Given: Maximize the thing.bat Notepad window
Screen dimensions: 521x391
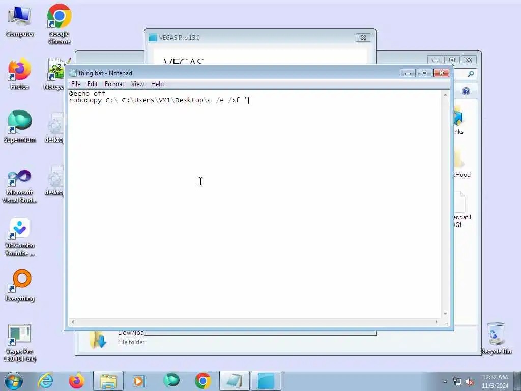Looking at the screenshot, I should point(424,73).
